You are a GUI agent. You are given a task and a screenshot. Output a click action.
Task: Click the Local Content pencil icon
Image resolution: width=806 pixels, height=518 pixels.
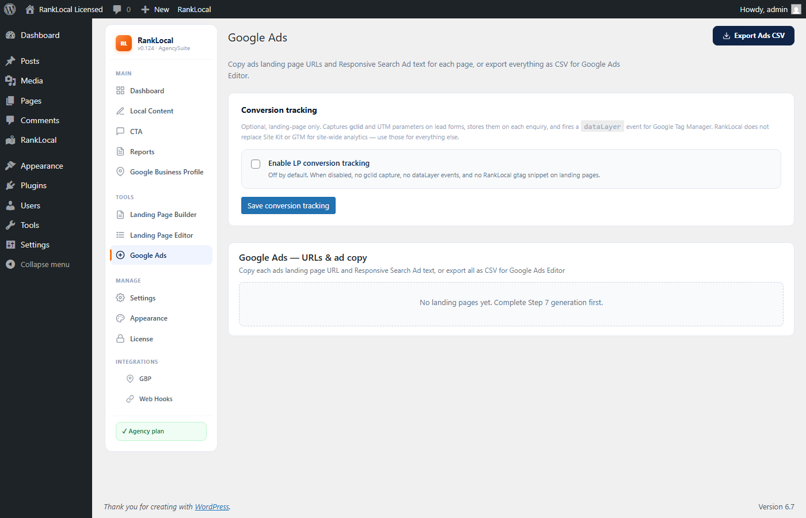[x=120, y=111]
